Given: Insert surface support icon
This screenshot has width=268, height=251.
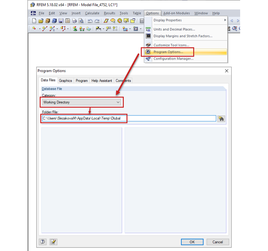Looking at the screenshot, I should (x=89, y=29).
